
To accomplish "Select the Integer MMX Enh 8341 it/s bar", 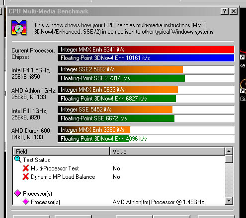I will point(146,50).
